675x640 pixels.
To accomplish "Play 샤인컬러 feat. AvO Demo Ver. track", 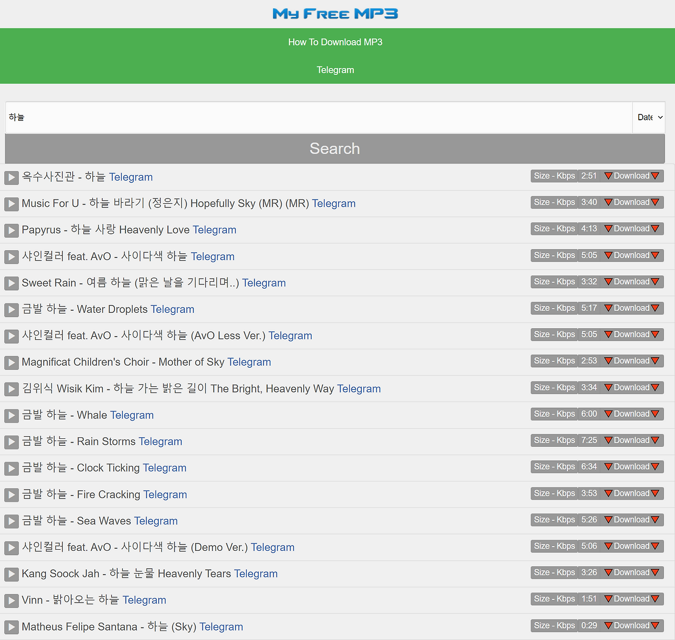I will point(11,548).
